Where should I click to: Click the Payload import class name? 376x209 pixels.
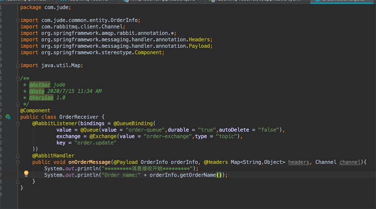pos(199,46)
